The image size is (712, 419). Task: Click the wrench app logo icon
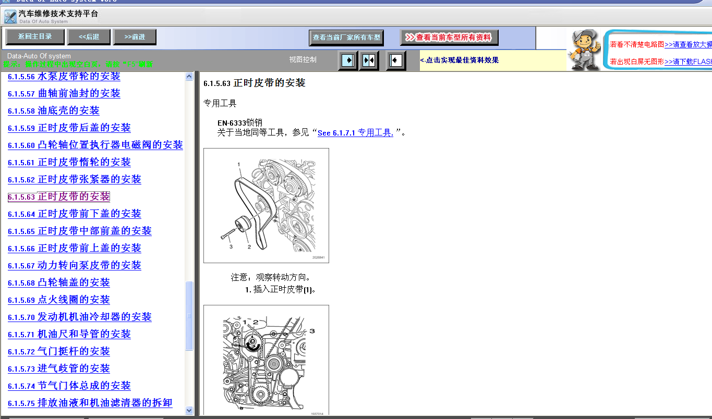(10, 17)
